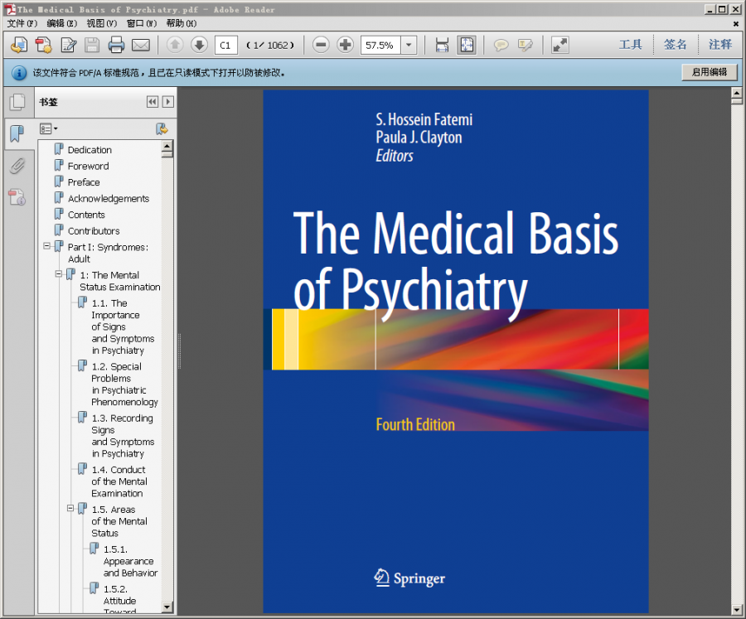Open the Standards panel icon
The width and height of the screenshot is (746, 619).
coord(17,197)
